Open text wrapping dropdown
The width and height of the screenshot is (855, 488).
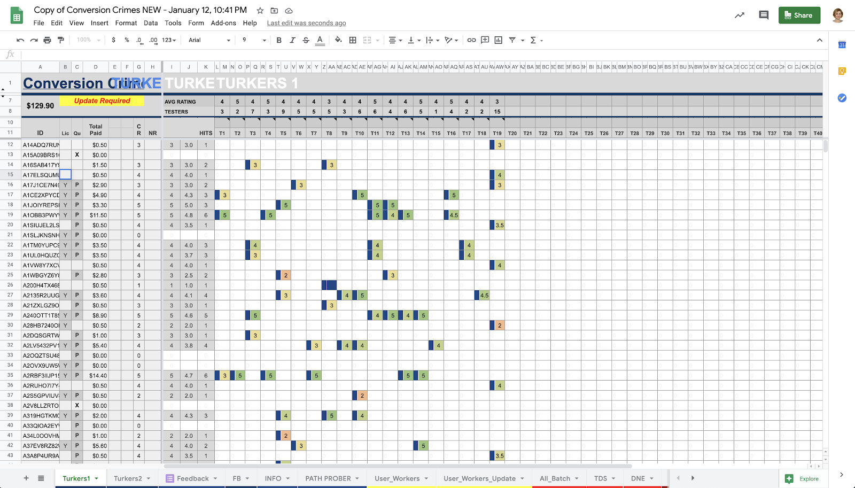click(x=432, y=40)
